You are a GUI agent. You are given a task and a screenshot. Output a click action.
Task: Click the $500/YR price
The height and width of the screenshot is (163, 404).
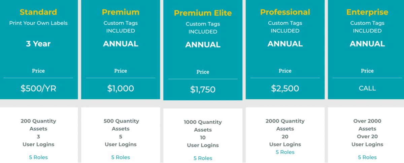tap(38, 89)
